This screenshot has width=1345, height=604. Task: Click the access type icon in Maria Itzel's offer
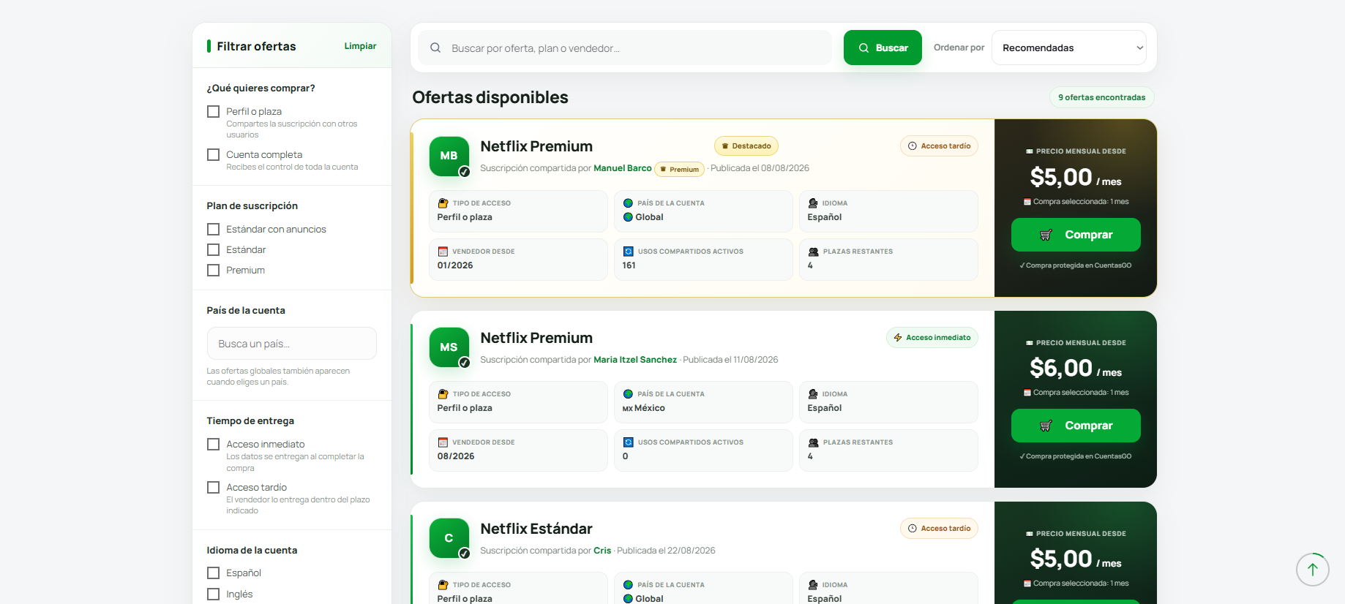pos(443,394)
